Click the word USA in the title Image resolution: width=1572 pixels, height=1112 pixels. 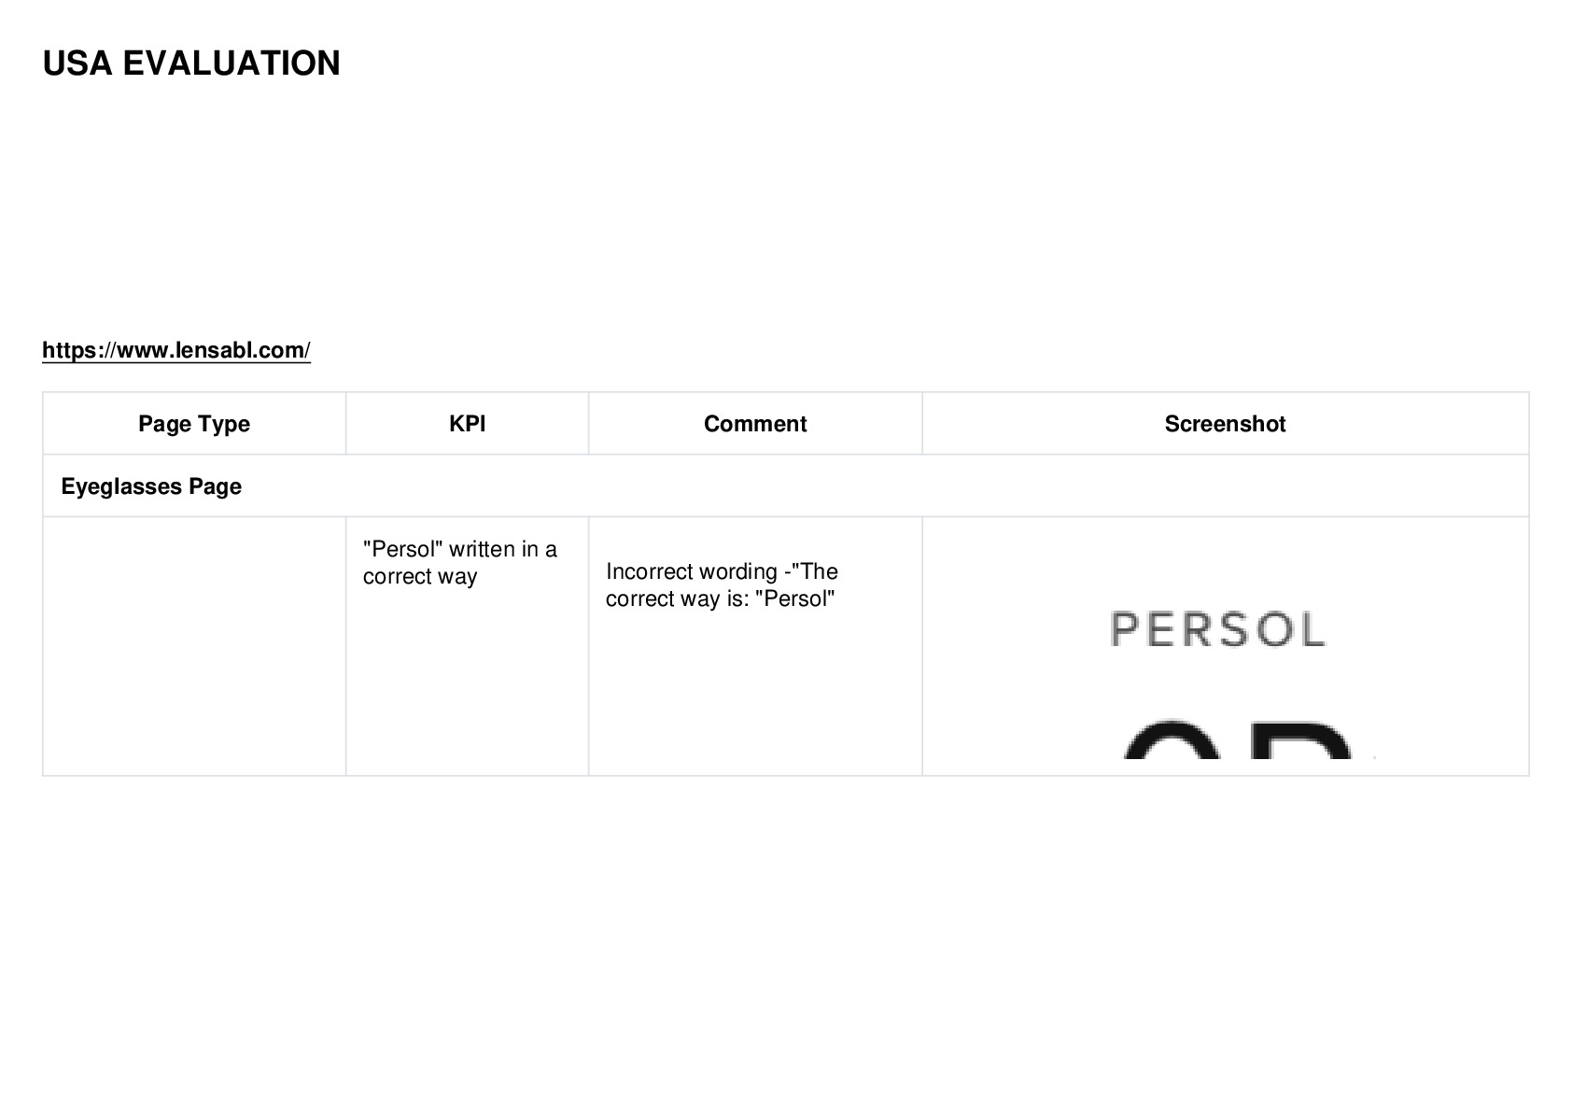tap(77, 63)
